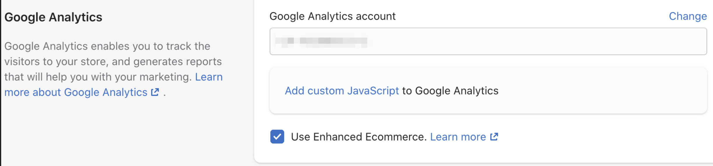The height and width of the screenshot is (166, 713).
Task: Open the Add custom JavaScript link
Action: tap(342, 91)
